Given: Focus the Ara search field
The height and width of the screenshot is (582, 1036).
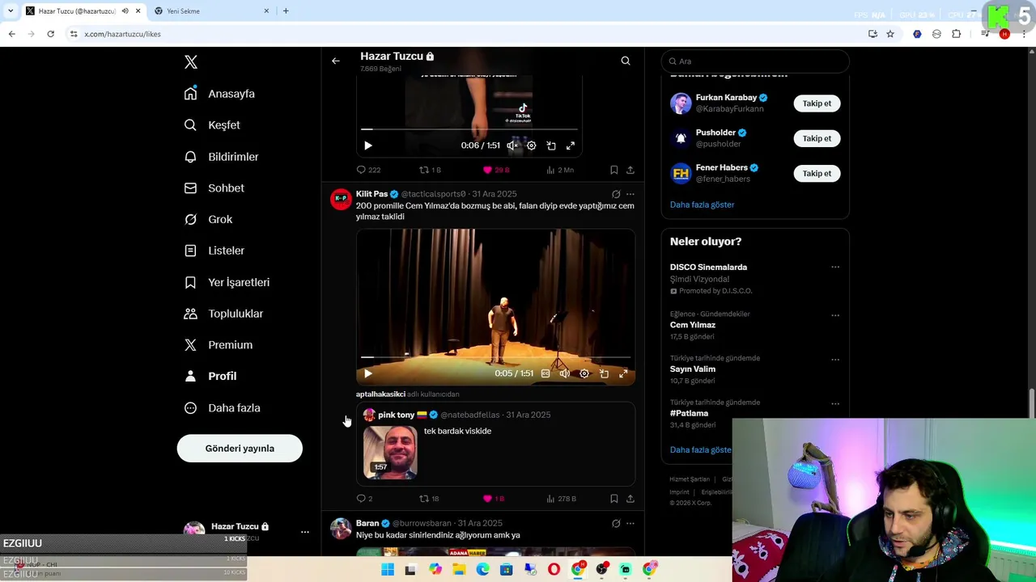Looking at the screenshot, I should 755,61.
